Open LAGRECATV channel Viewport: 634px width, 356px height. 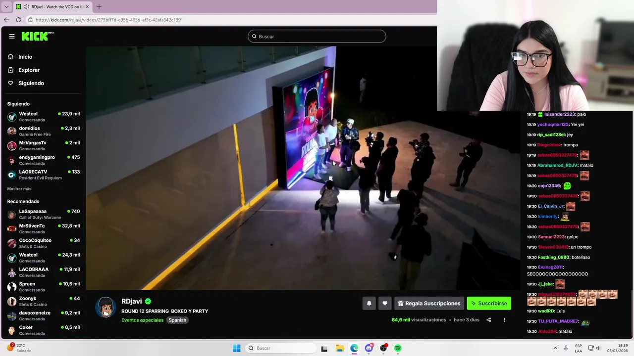(44, 175)
